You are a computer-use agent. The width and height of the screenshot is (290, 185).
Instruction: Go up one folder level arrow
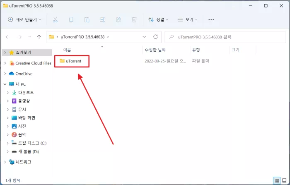tap(39, 37)
